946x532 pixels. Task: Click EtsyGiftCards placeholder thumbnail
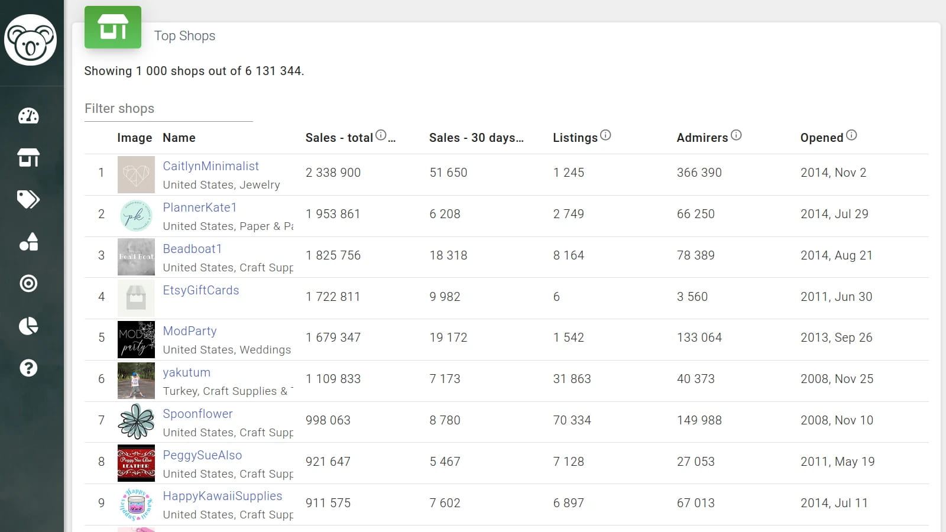click(136, 299)
